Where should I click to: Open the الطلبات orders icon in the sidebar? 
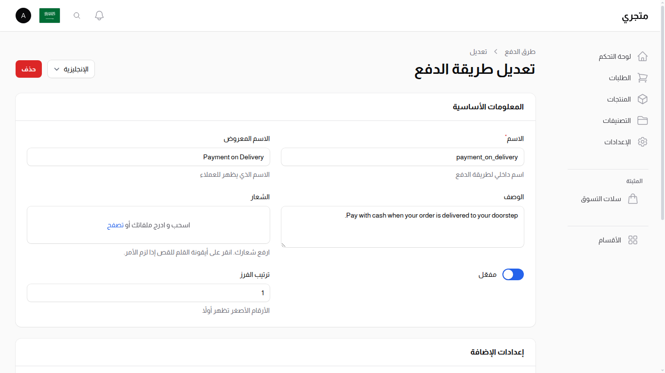[x=643, y=78]
